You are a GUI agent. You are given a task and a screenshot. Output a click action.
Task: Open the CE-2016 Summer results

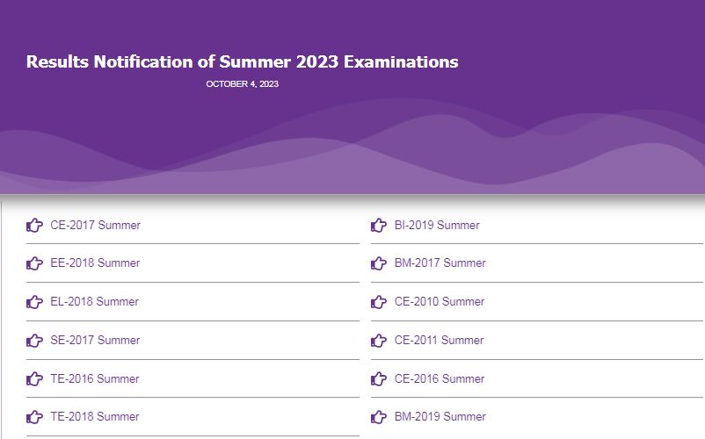[440, 378]
